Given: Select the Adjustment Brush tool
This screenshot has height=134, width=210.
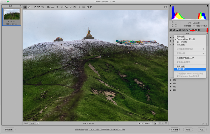Looking at the screenshot, I should point(71,7).
